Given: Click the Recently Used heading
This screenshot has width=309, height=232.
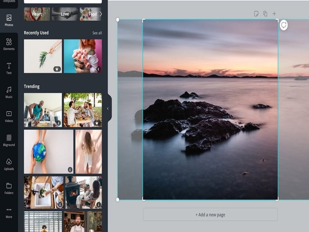Looking at the screenshot, I should (36, 33).
